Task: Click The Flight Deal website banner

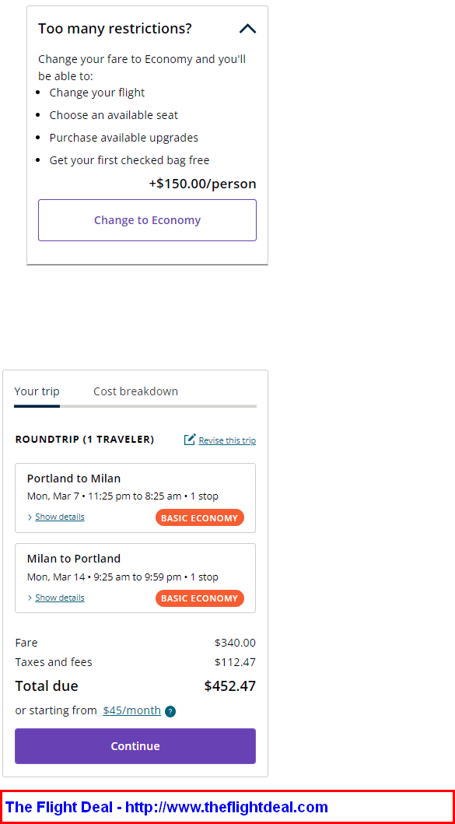Action: click(227, 807)
